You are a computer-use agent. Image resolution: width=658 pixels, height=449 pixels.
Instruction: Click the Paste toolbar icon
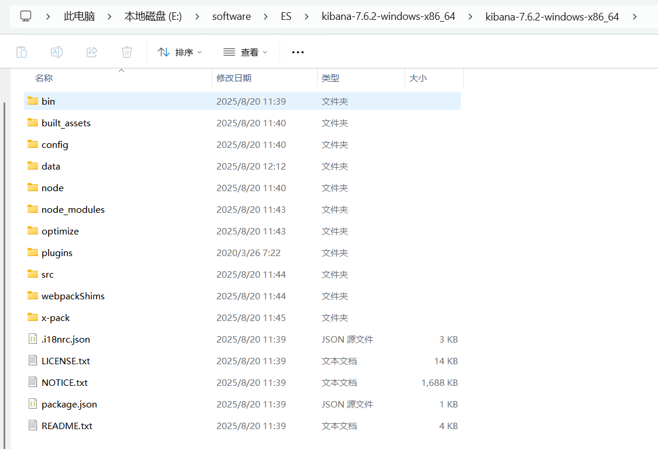tap(22, 52)
